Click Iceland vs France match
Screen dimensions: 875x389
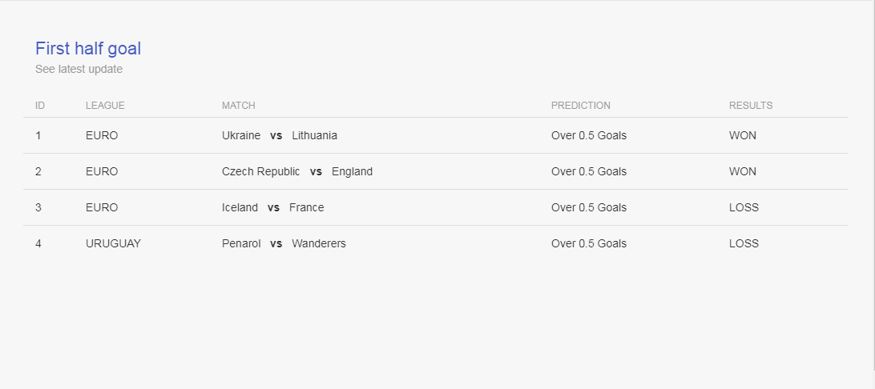click(x=273, y=207)
